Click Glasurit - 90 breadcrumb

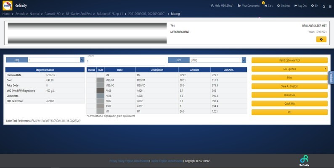point(53,14)
